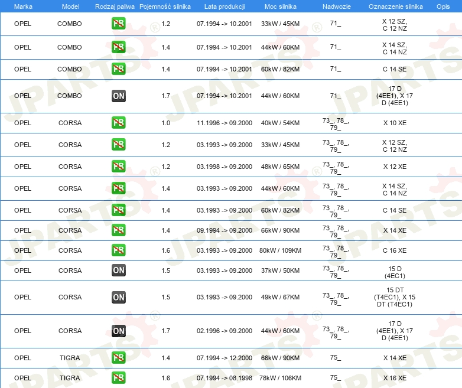Click the unleaded petrol icon for COMBO 1.2 33kW
The width and height of the screenshot is (462, 388).
[x=118, y=24]
